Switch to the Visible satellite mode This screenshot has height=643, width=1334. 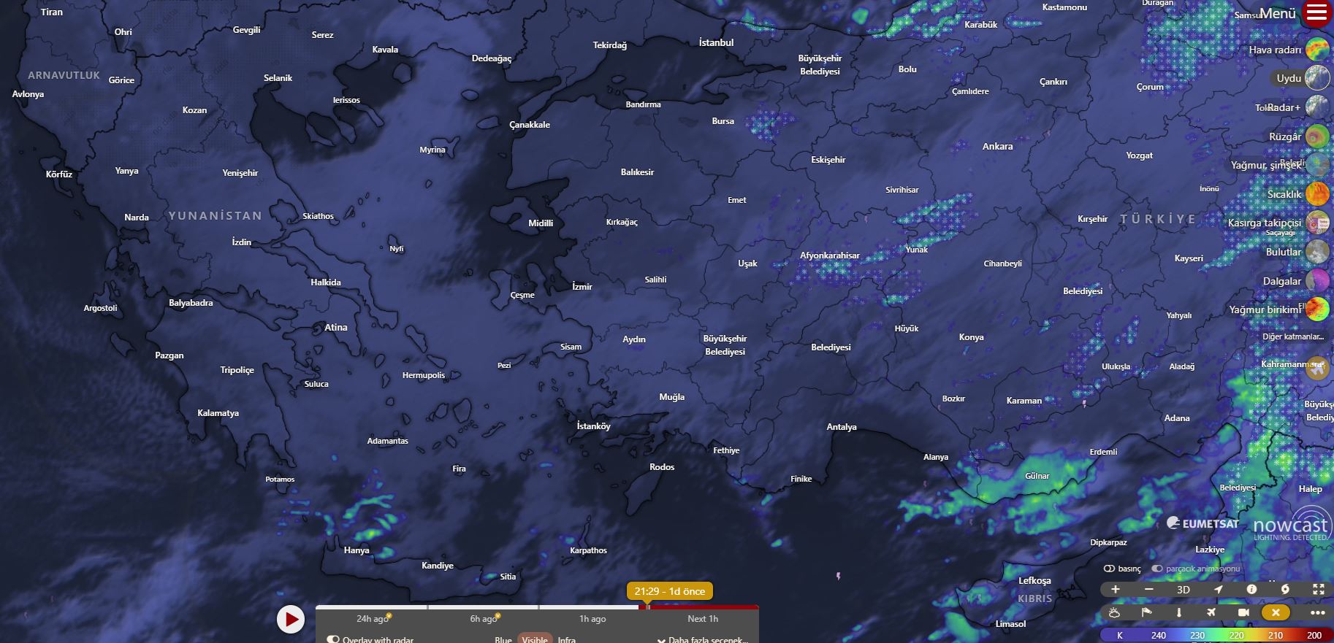pyautogui.click(x=535, y=639)
